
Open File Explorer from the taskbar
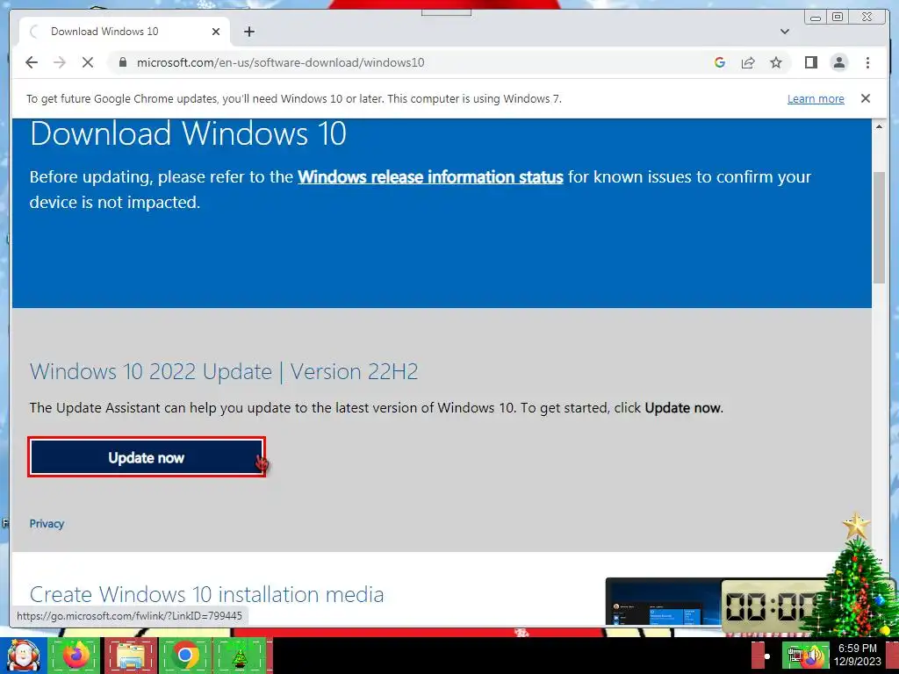tap(130, 656)
